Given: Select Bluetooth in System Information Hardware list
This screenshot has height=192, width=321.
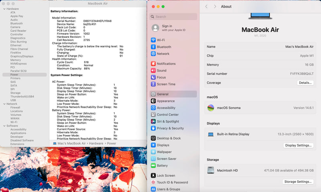Looking at the screenshot, I should [16, 24].
